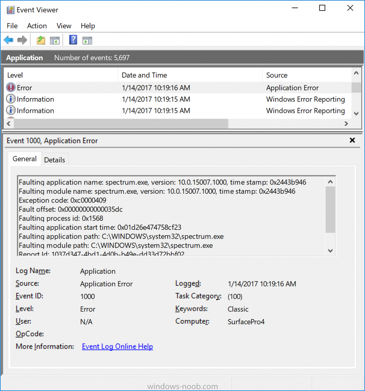Screen dimensions: 365x391
Task: Open the Help menu
Action: tap(88, 26)
